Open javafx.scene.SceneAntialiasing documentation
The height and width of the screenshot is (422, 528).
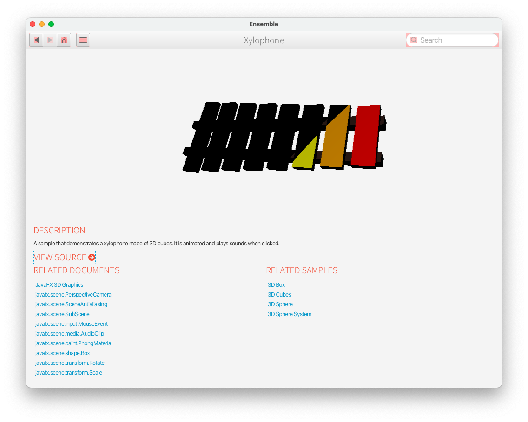(71, 304)
